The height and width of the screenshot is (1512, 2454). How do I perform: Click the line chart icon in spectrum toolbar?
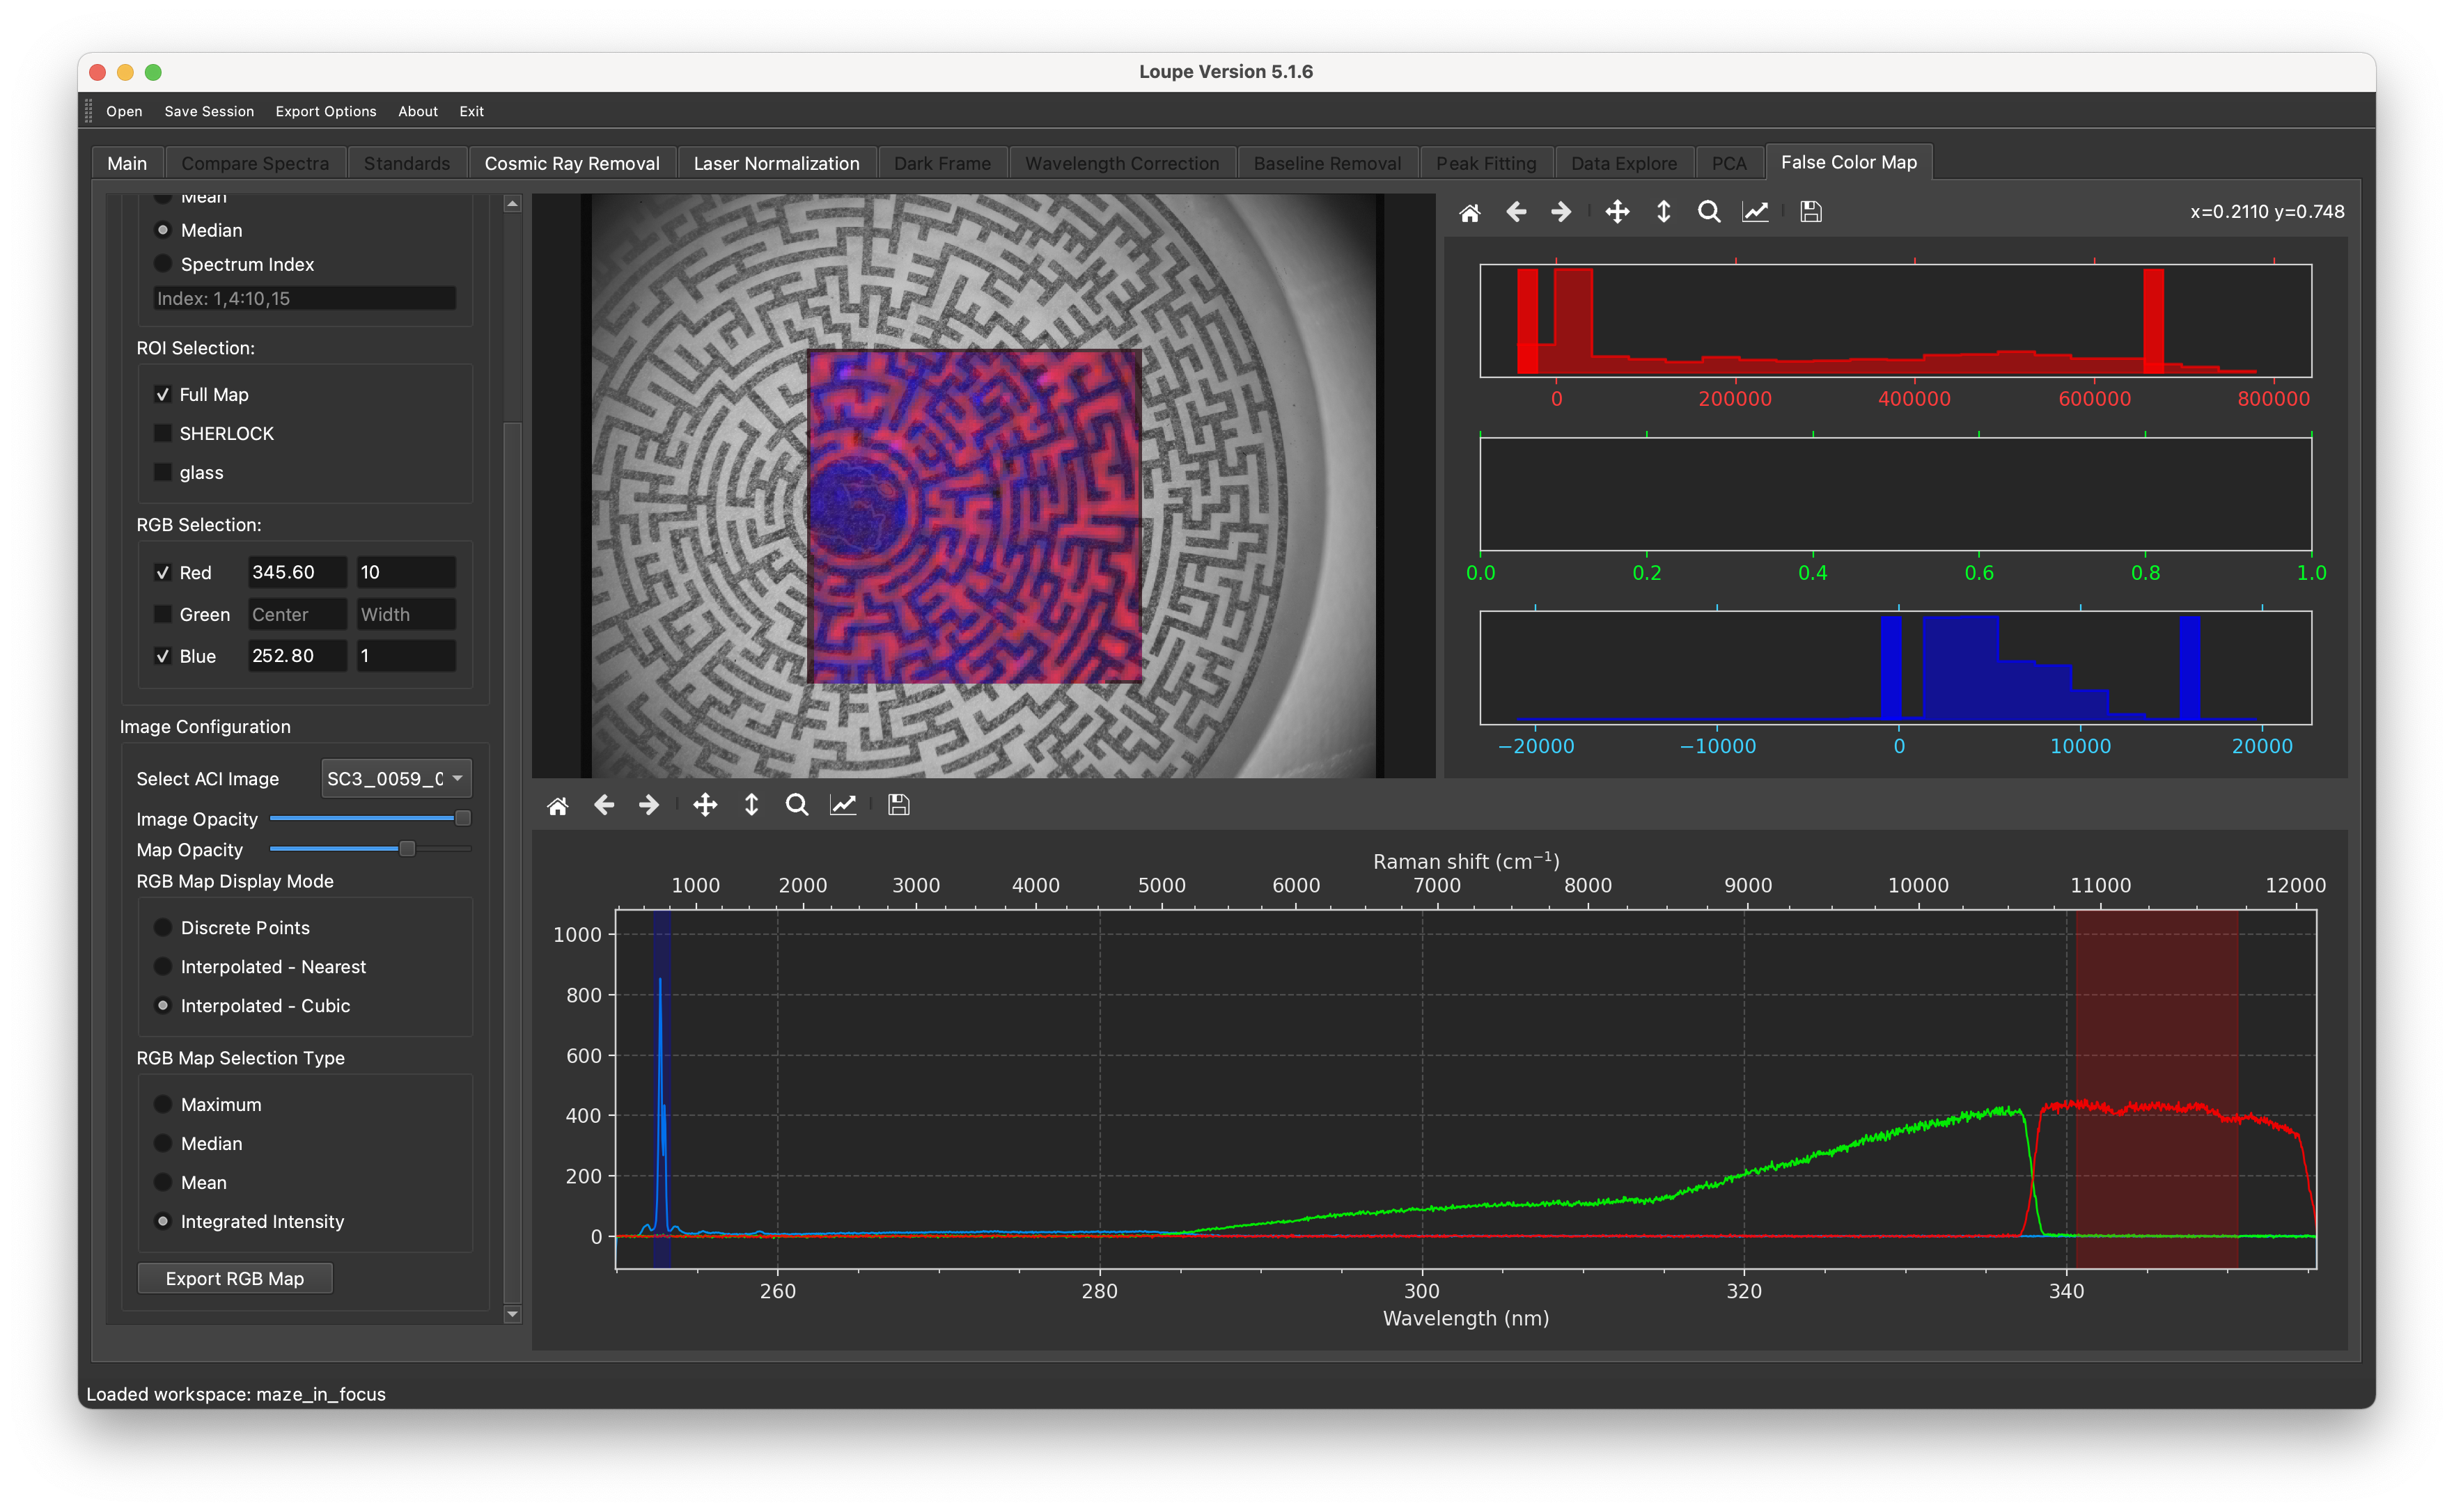click(x=843, y=805)
